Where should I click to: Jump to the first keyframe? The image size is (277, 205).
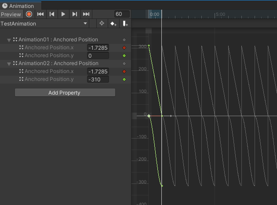tap(40, 14)
